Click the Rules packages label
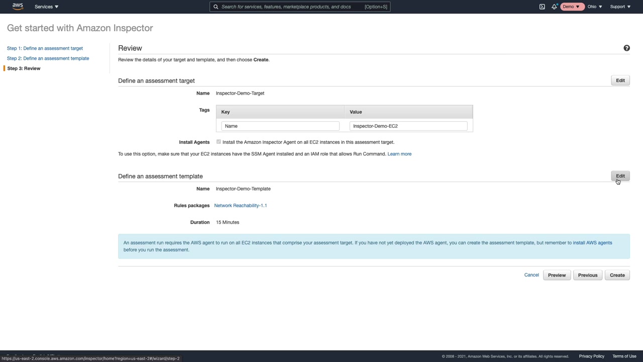The height and width of the screenshot is (362, 643). pyautogui.click(x=192, y=206)
